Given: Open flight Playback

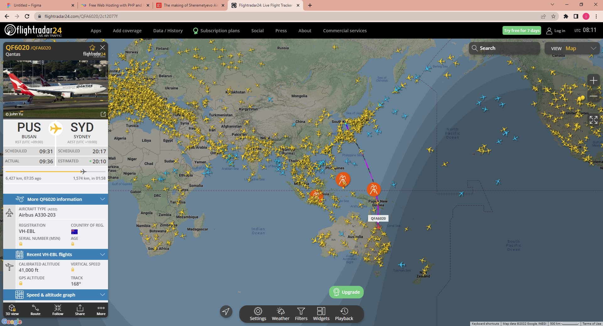Looking at the screenshot, I should pos(344,314).
